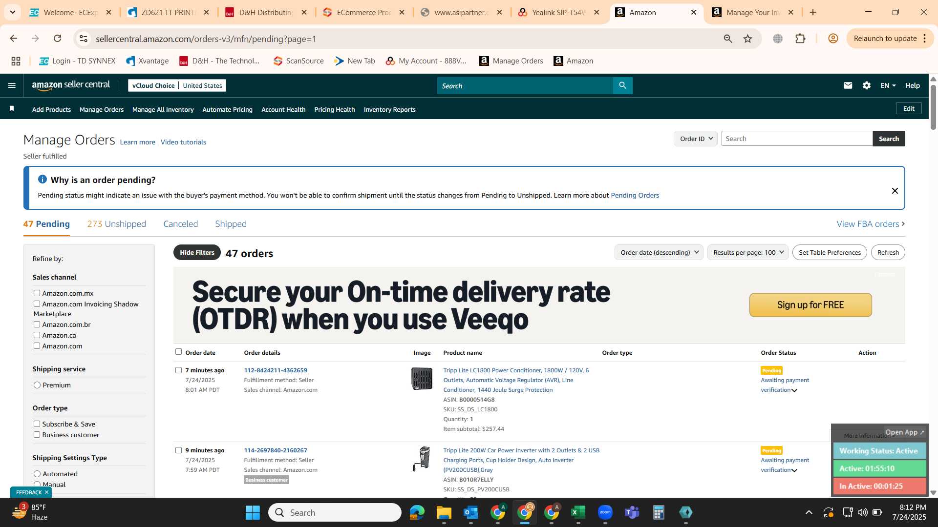Open order link 112-8424211-4362659

click(276, 370)
